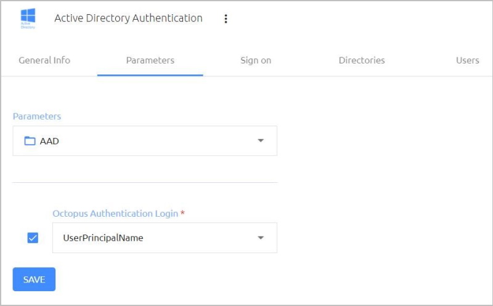Go to the Directories tab

click(362, 60)
